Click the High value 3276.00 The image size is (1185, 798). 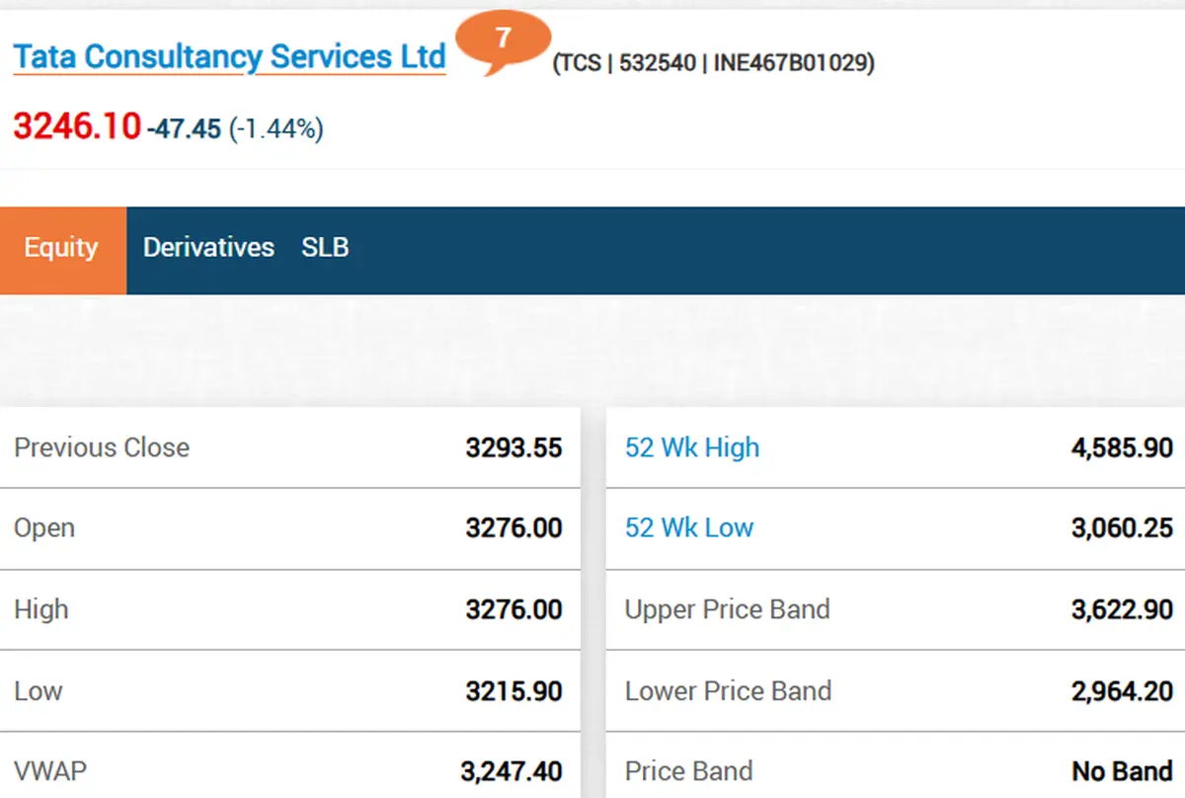513,609
